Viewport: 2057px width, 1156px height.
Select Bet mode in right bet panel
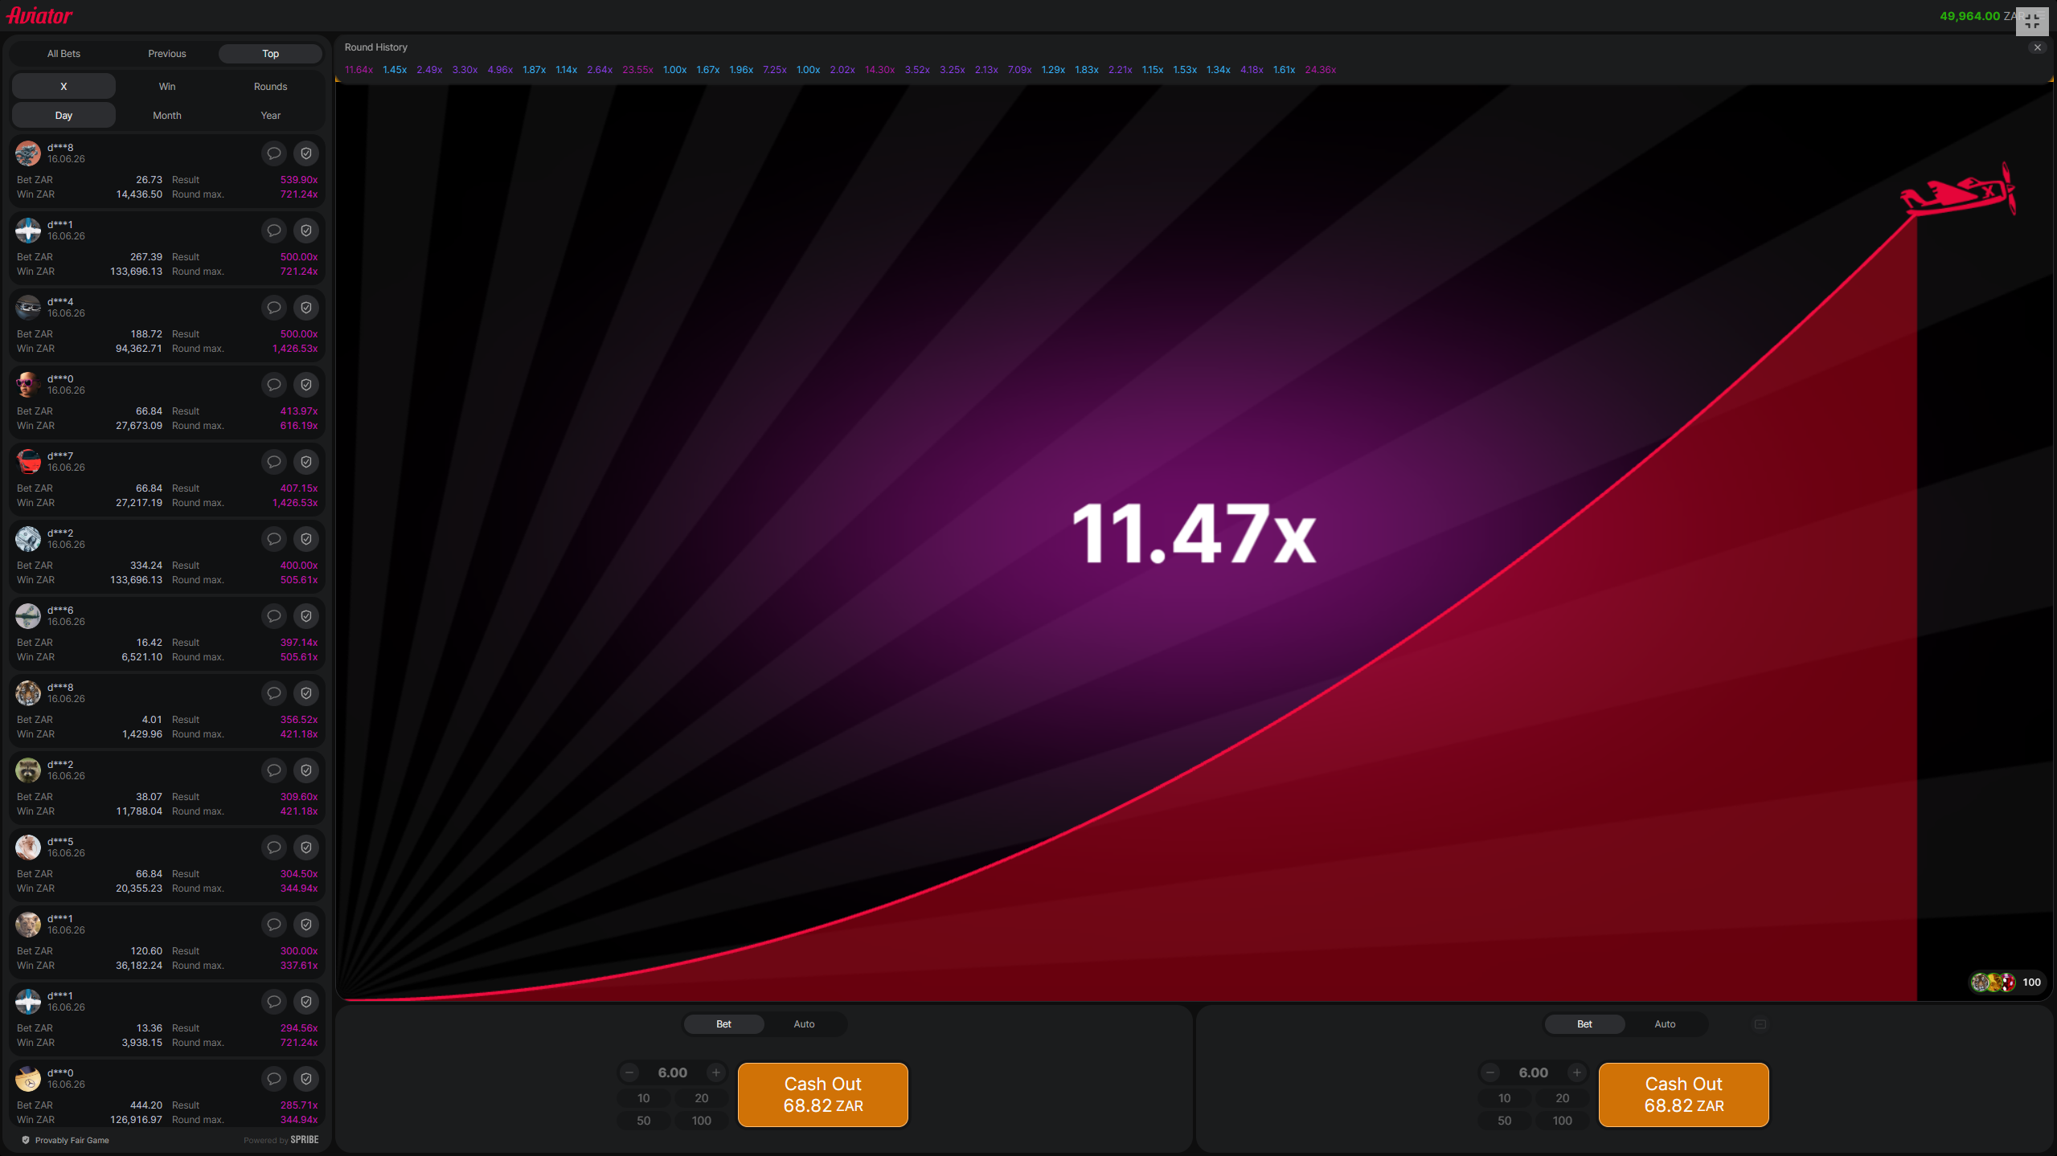1584,1024
